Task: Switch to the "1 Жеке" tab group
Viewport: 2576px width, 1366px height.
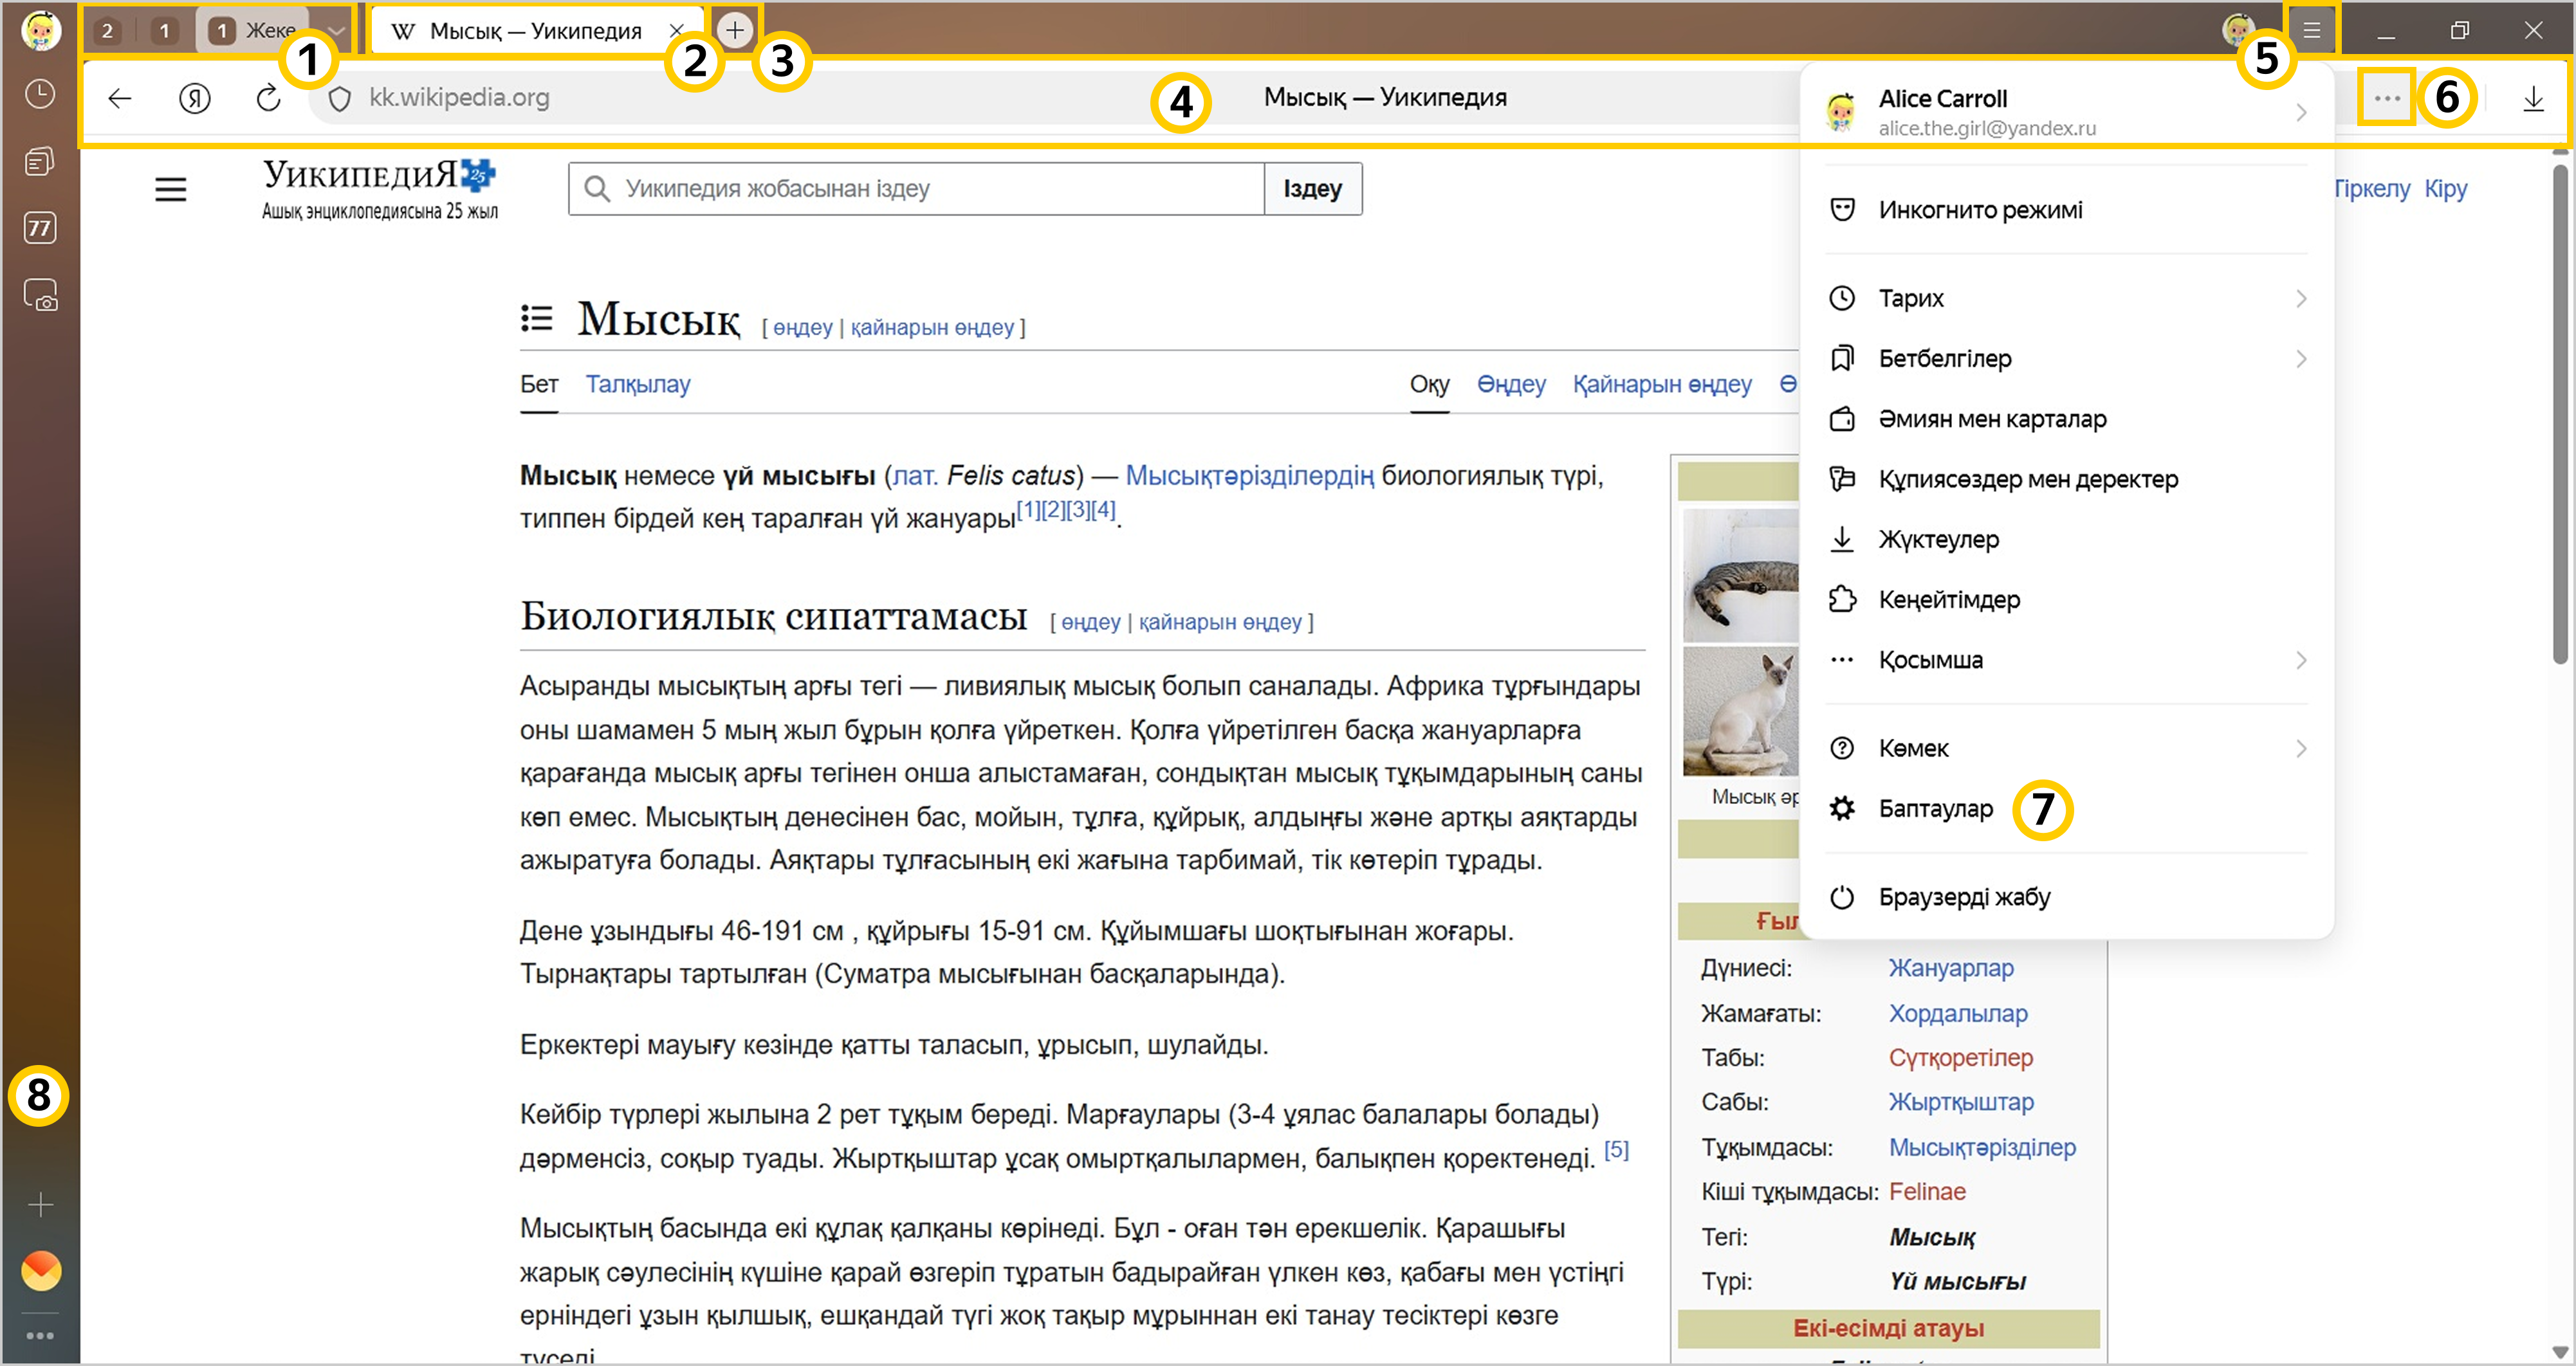Action: [x=253, y=31]
